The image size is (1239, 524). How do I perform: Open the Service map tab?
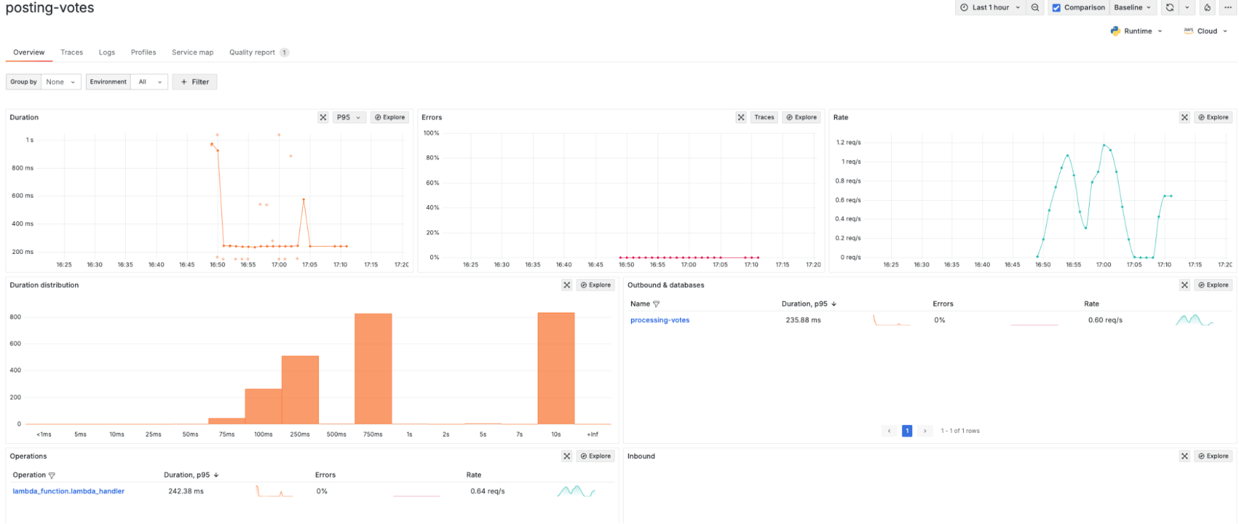coord(193,52)
